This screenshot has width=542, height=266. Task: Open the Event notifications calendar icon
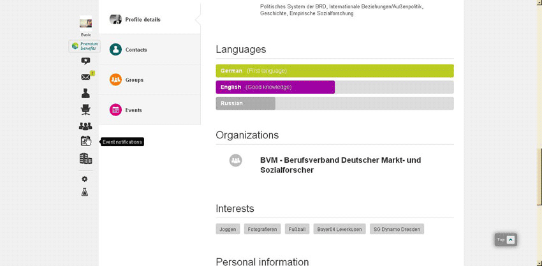click(85, 142)
